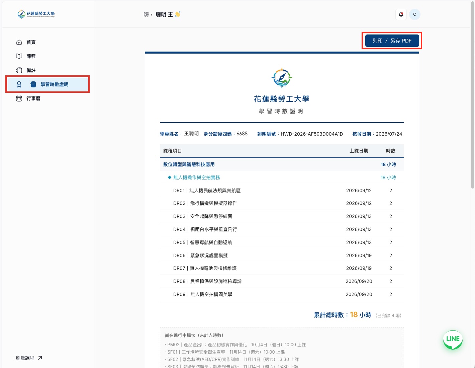Open the LINE chat bubble
This screenshot has height=368, width=475.
tap(453, 340)
